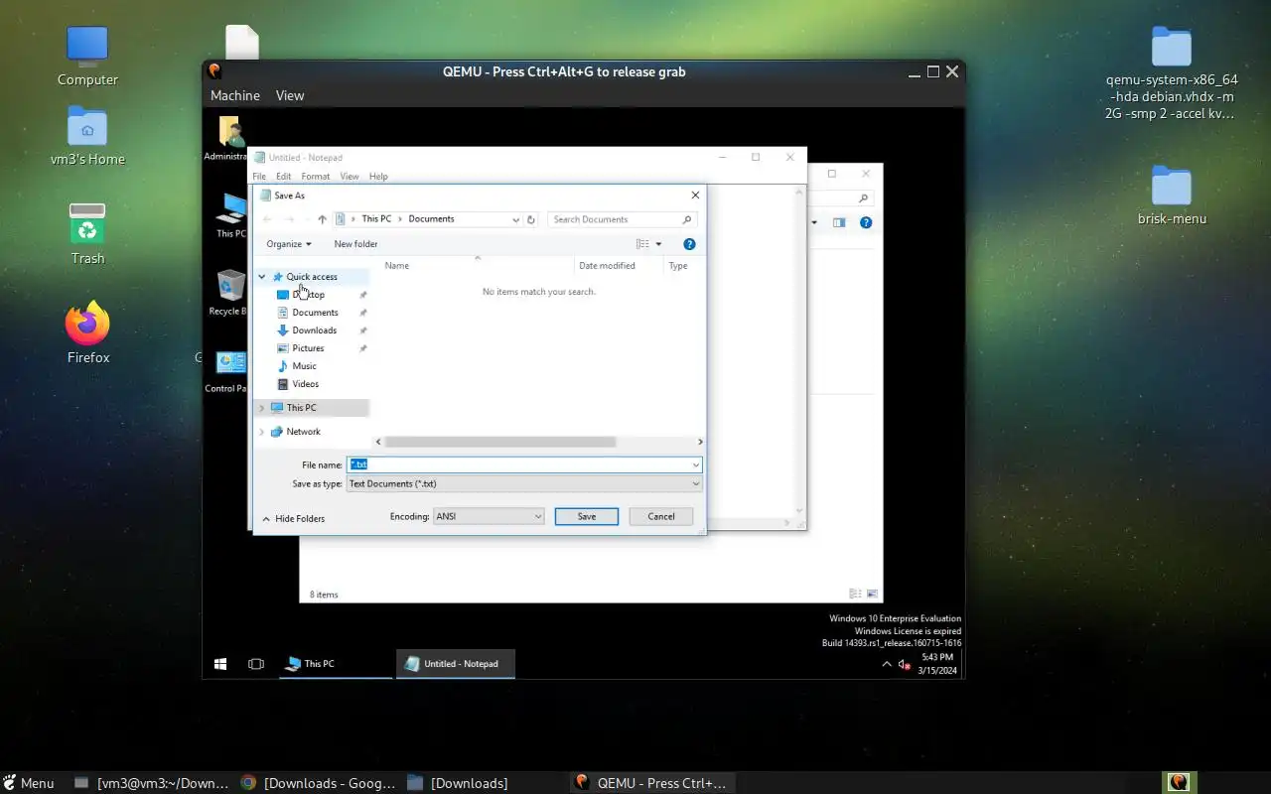Open Notepad's View menu
The height and width of the screenshot is (794, 1271).
[350, 177]
